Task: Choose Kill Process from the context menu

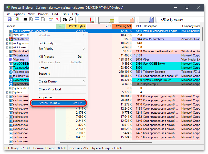Action: 46,57
